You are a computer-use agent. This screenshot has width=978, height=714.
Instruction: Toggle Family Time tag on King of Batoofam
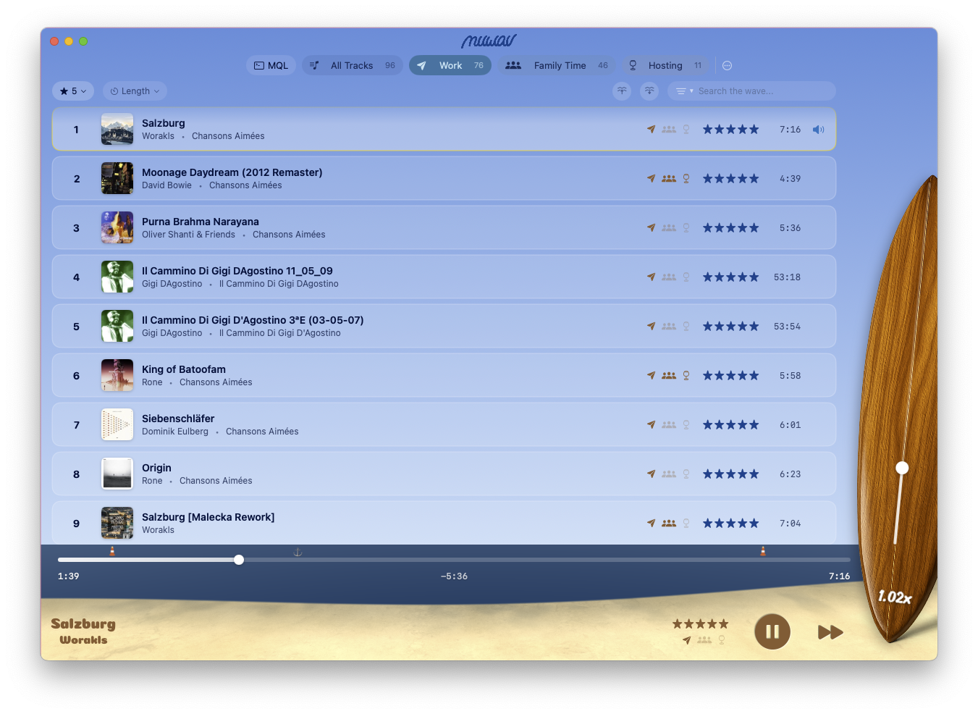point(669,376)
